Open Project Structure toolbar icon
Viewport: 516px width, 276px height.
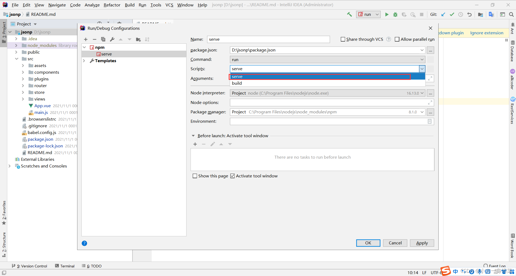481,14
